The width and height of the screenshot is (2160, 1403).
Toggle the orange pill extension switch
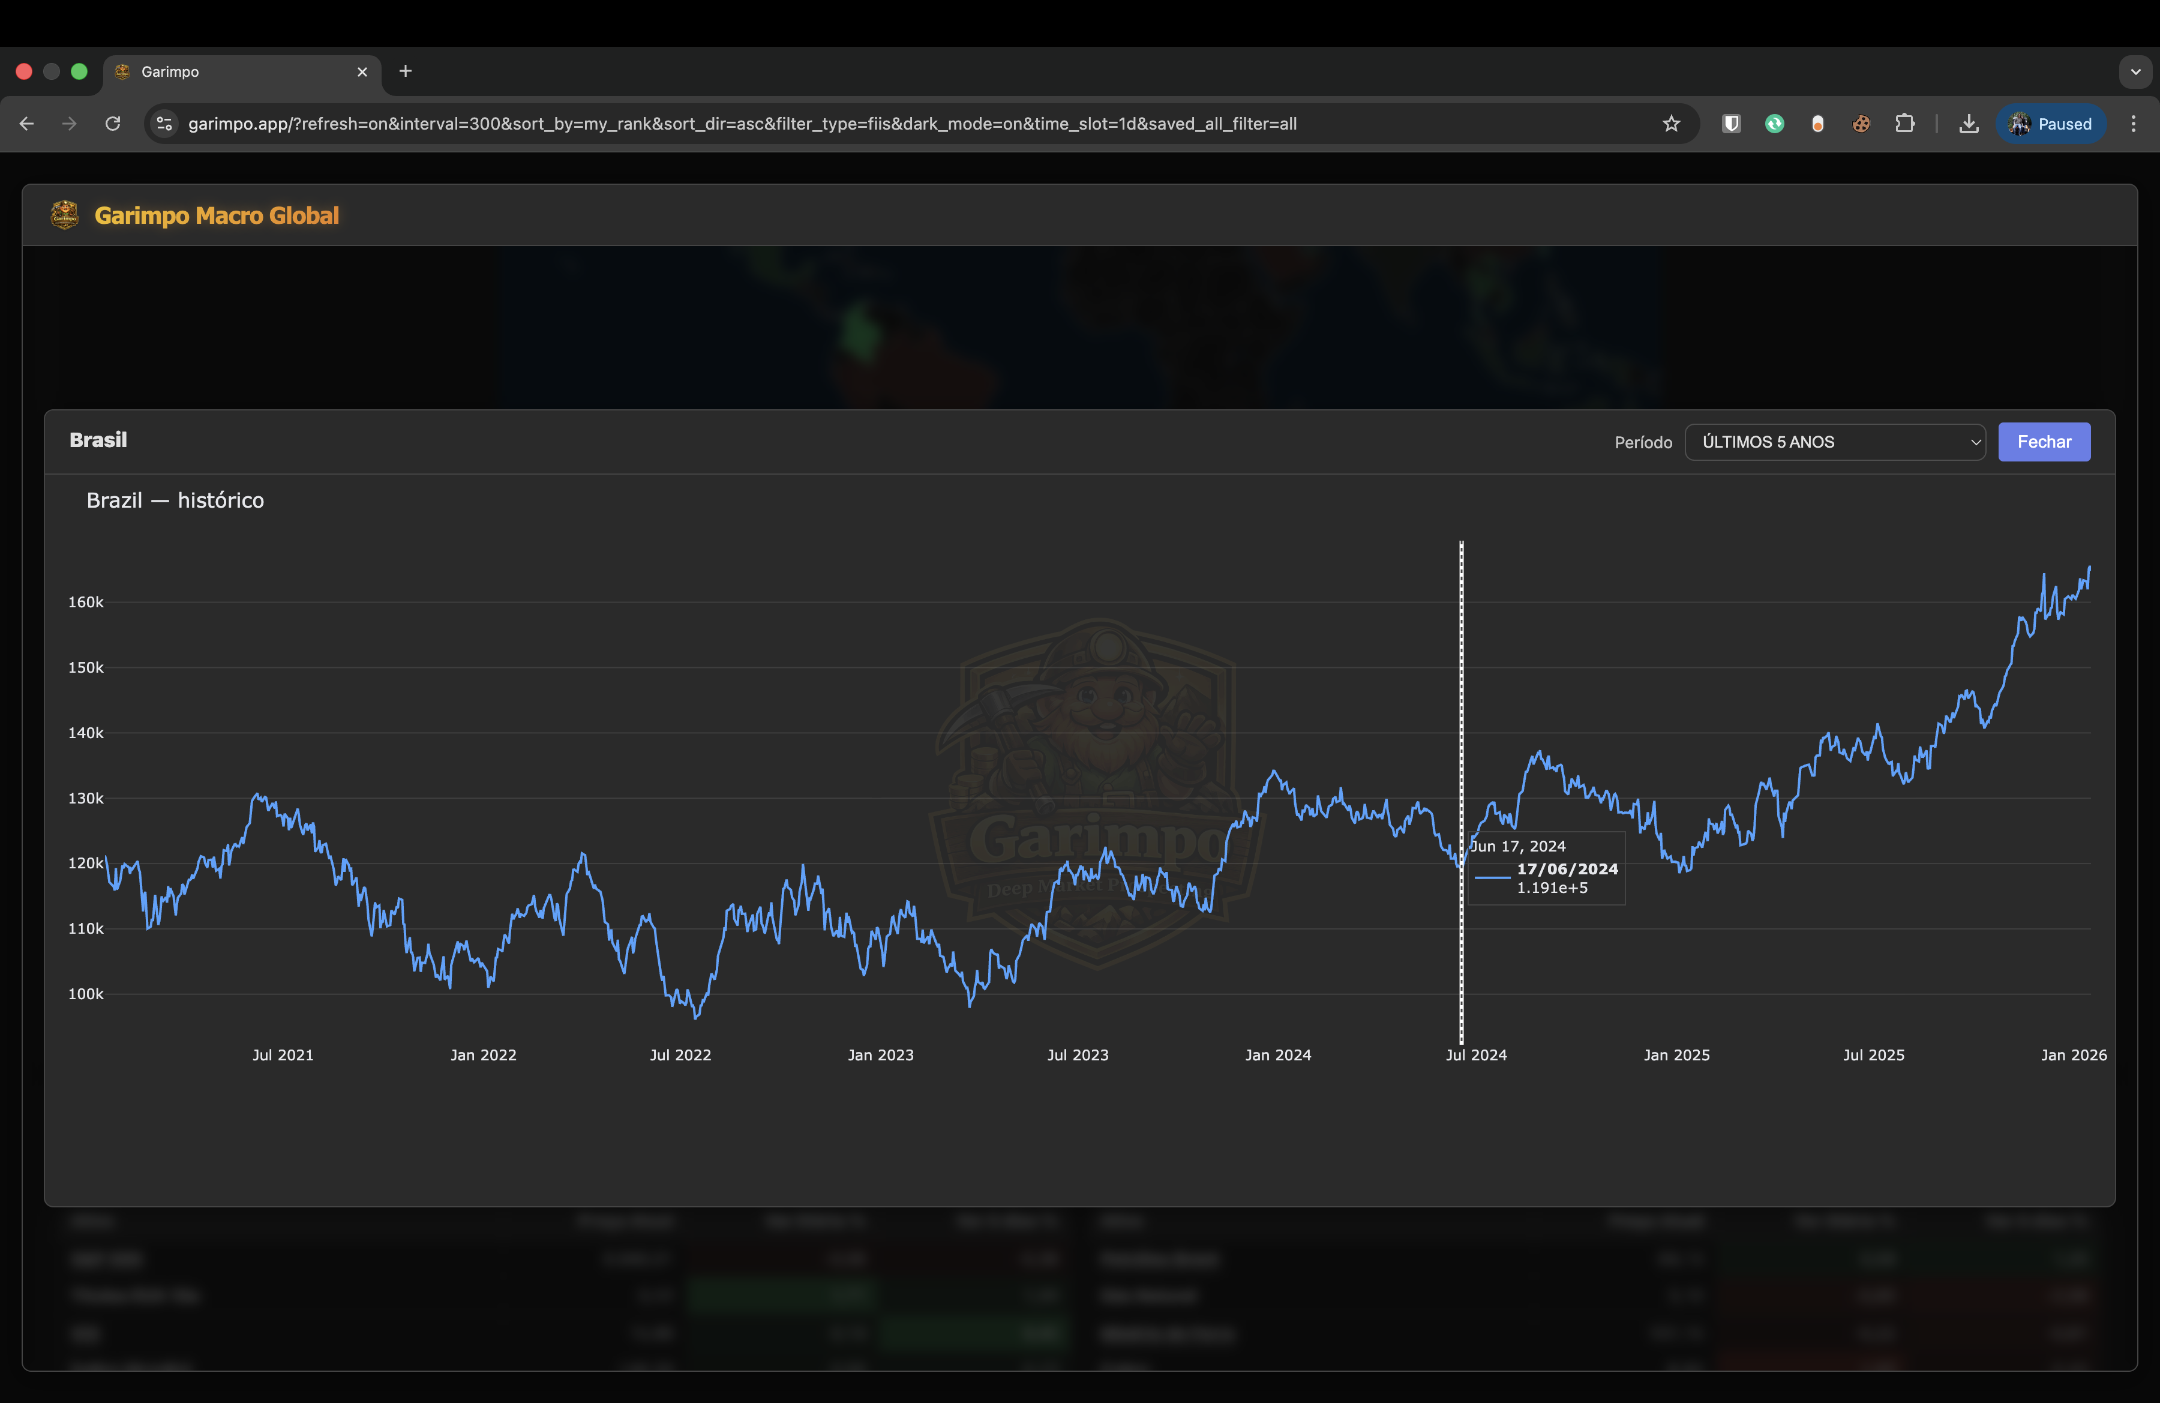1818,124
